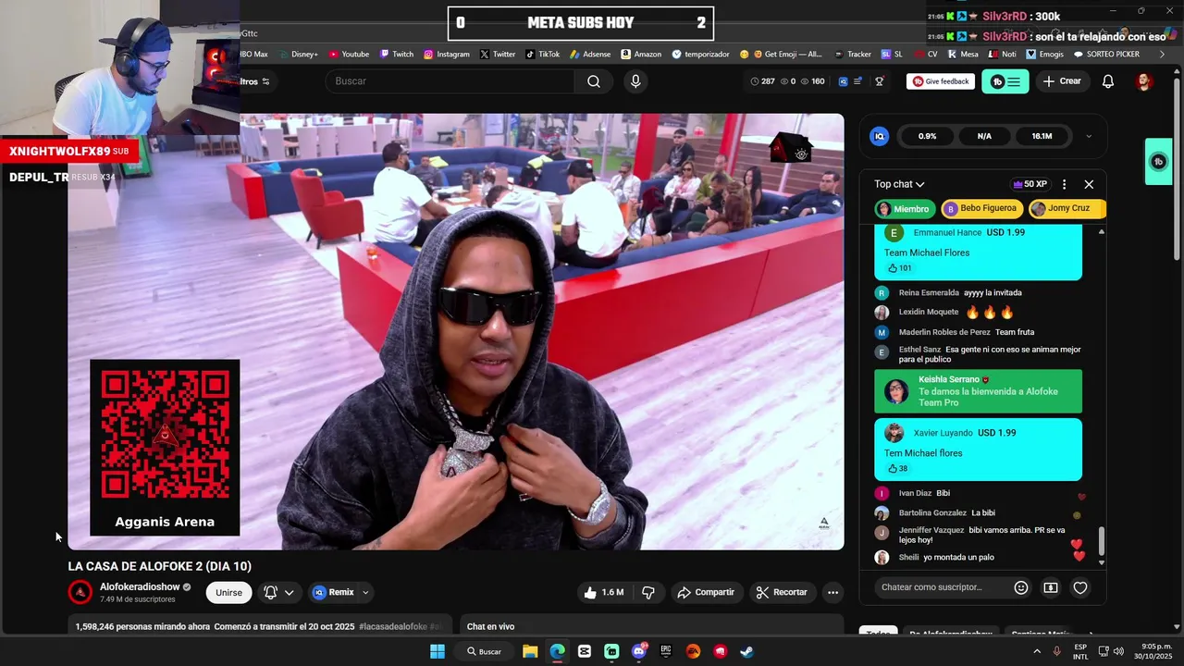1184x666 pixels.
Task: Open emoji picker in chat input
Action: 1021,587
